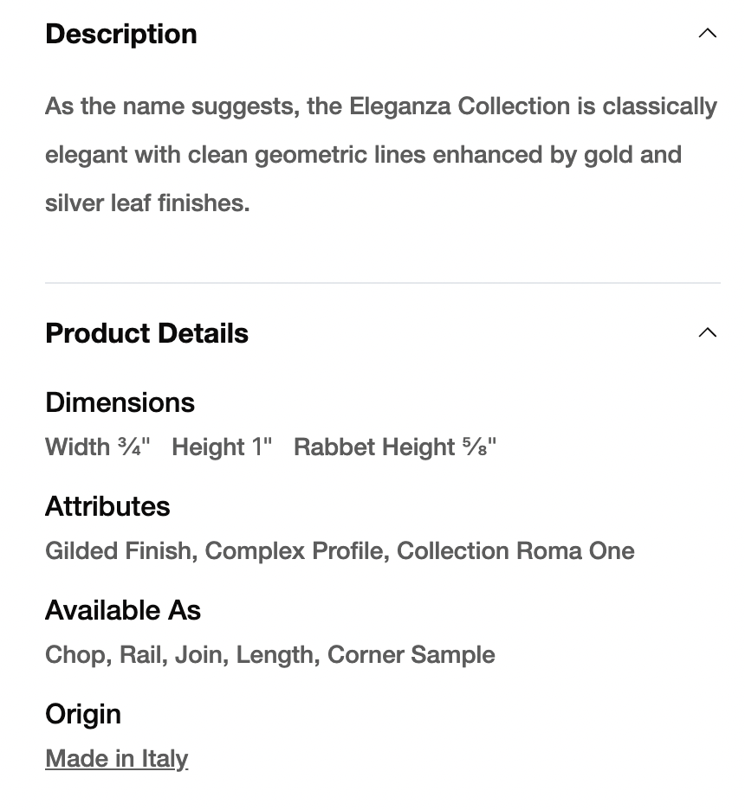Click the Complex Profile attribute
This screenshot has height=810, width=745.
pos(295,551)
